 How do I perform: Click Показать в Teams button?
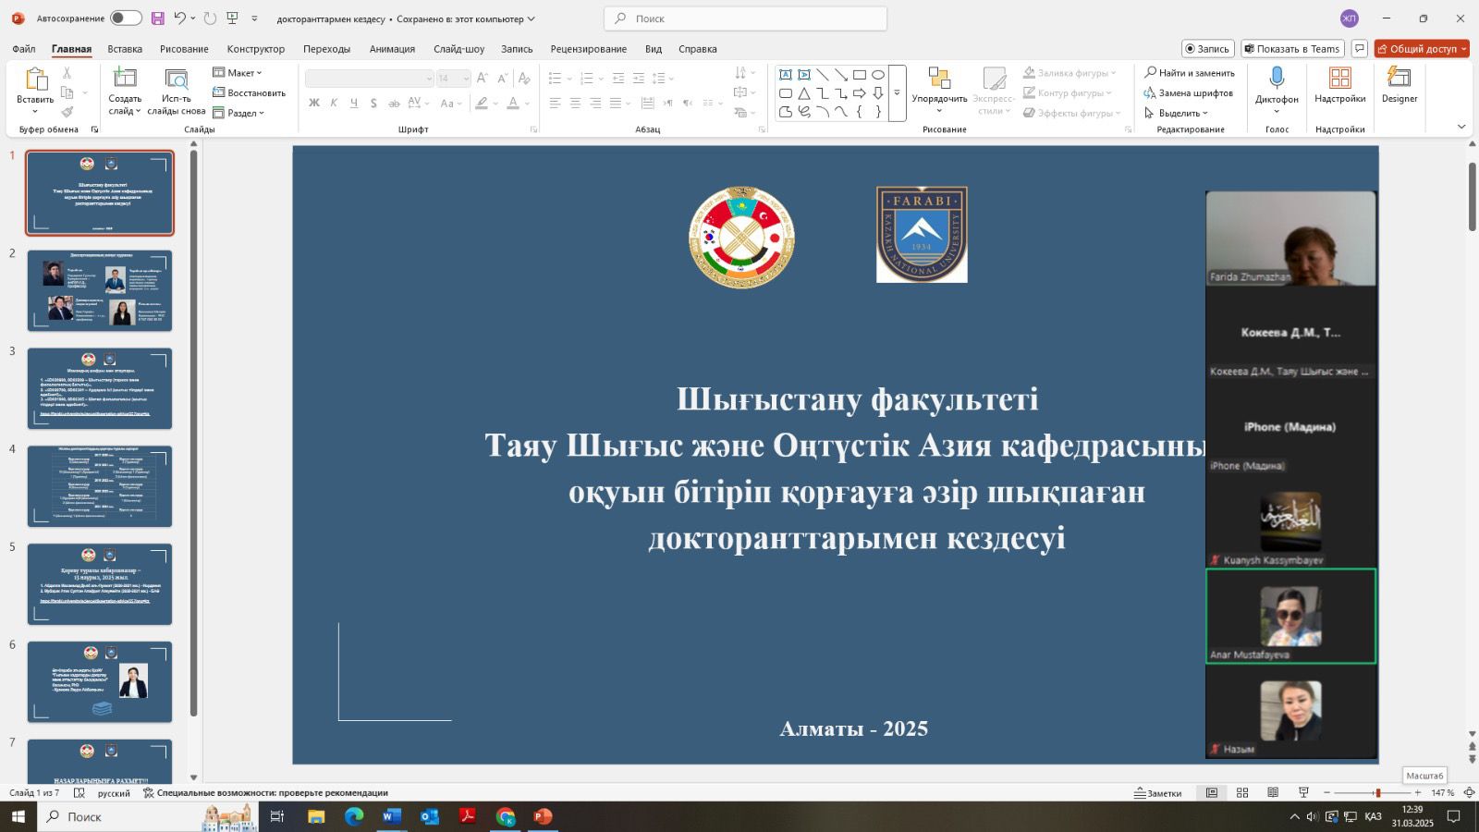pos(1290,49)
